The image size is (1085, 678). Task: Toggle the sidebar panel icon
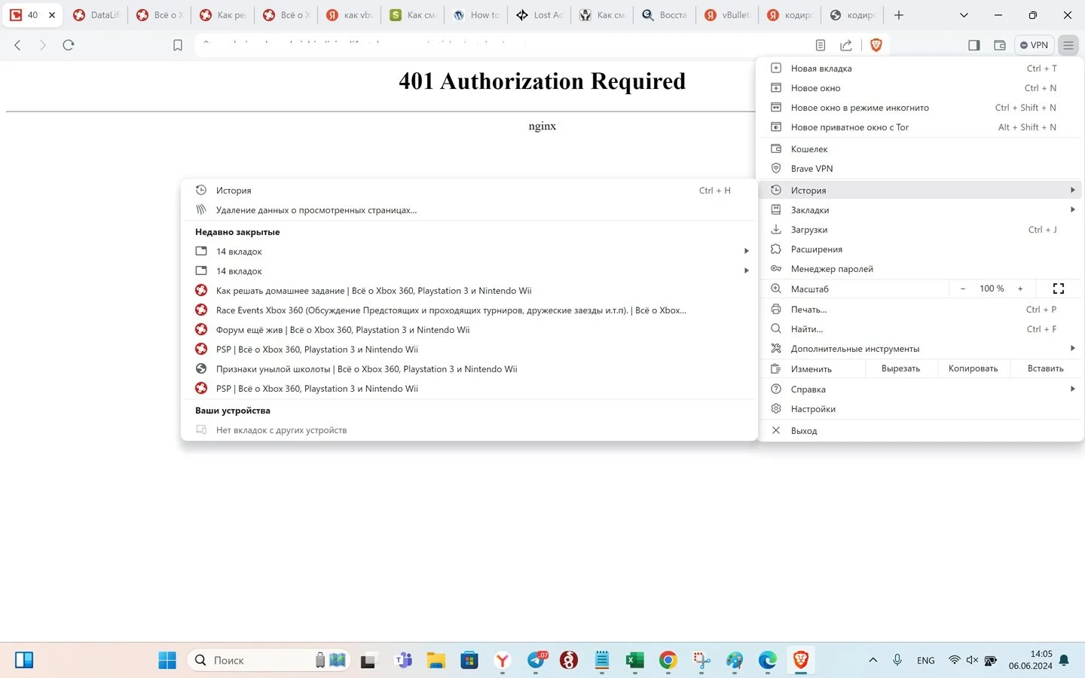974,45
